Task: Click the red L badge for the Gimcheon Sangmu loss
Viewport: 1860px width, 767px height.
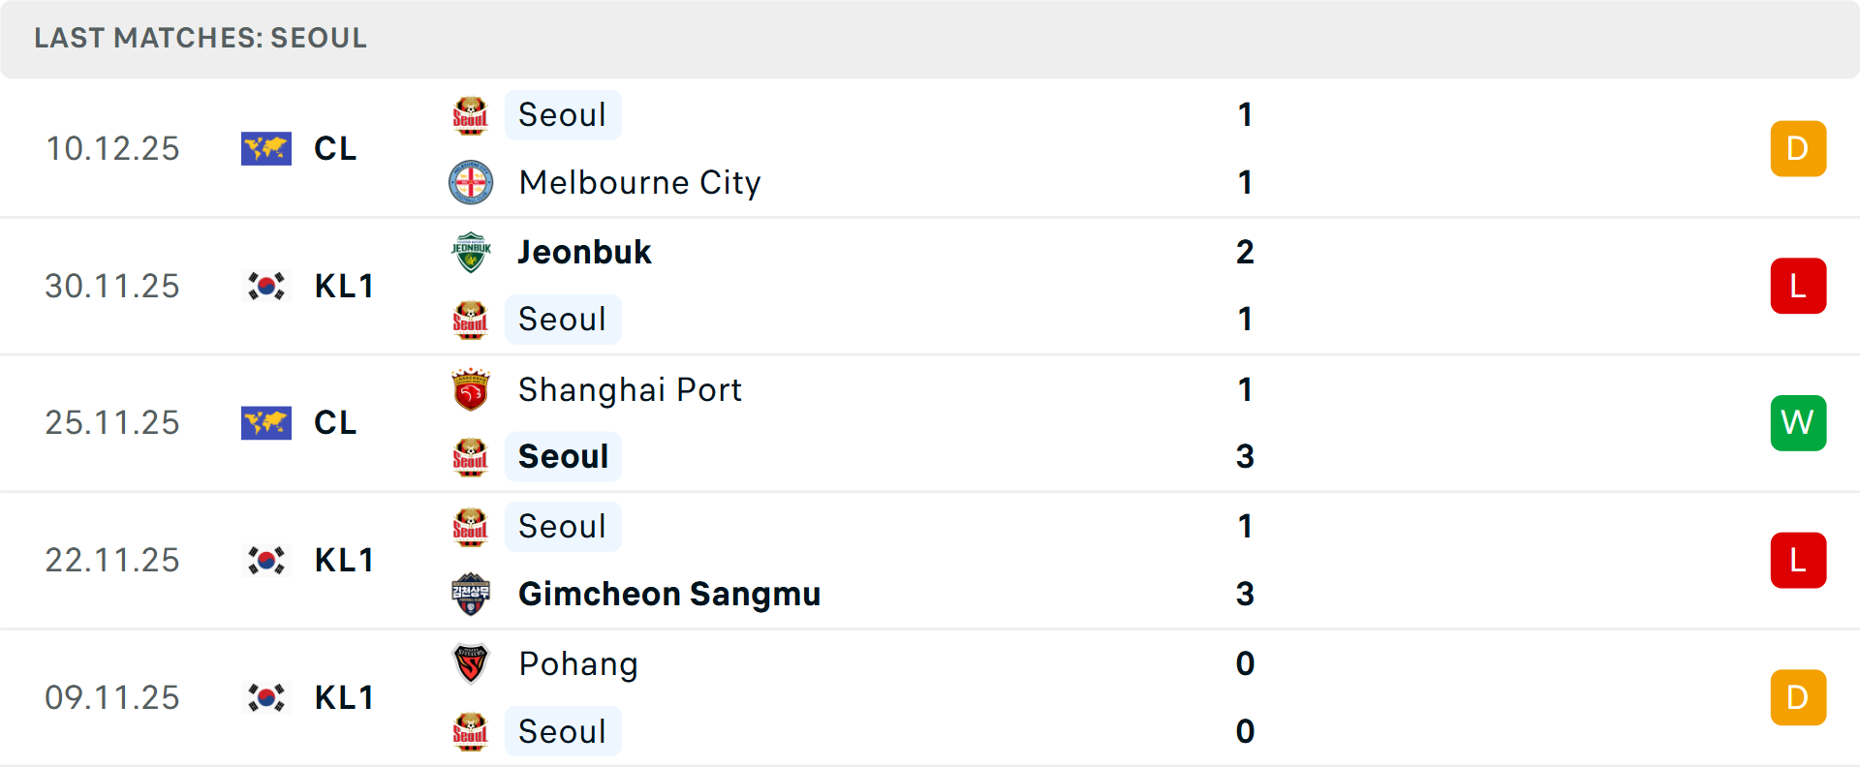Action: pyautogui.click(x=1798, y=560)
